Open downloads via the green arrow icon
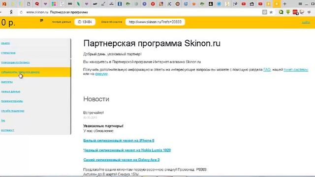The width and height of the screenshot is (315, 177). point(288,12)
